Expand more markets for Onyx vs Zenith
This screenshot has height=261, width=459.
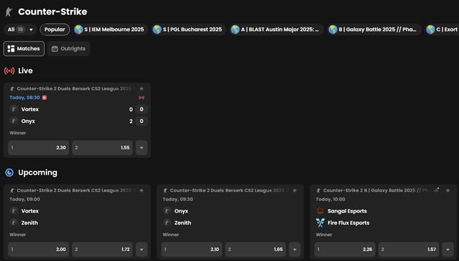pyautogui.click(x=295, y=249)
